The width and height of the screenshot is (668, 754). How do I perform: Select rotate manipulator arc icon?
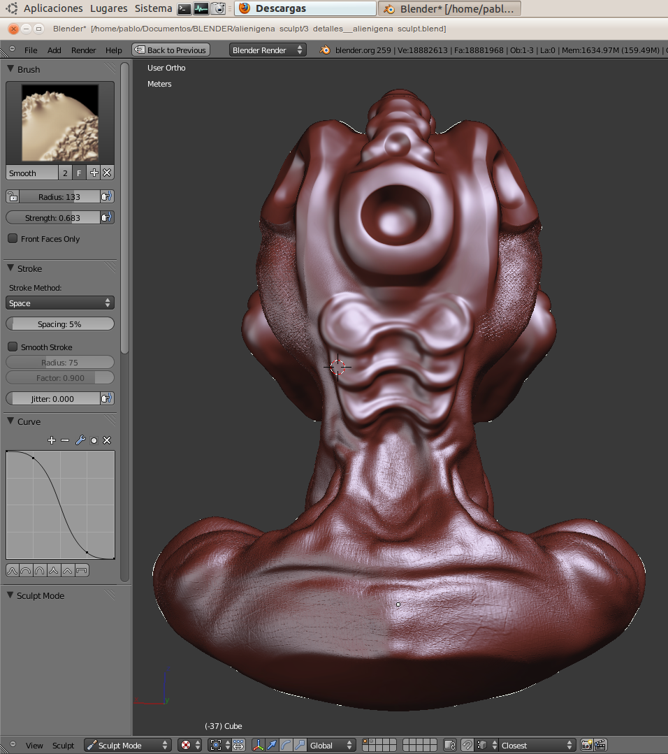(x=286, y=746)
